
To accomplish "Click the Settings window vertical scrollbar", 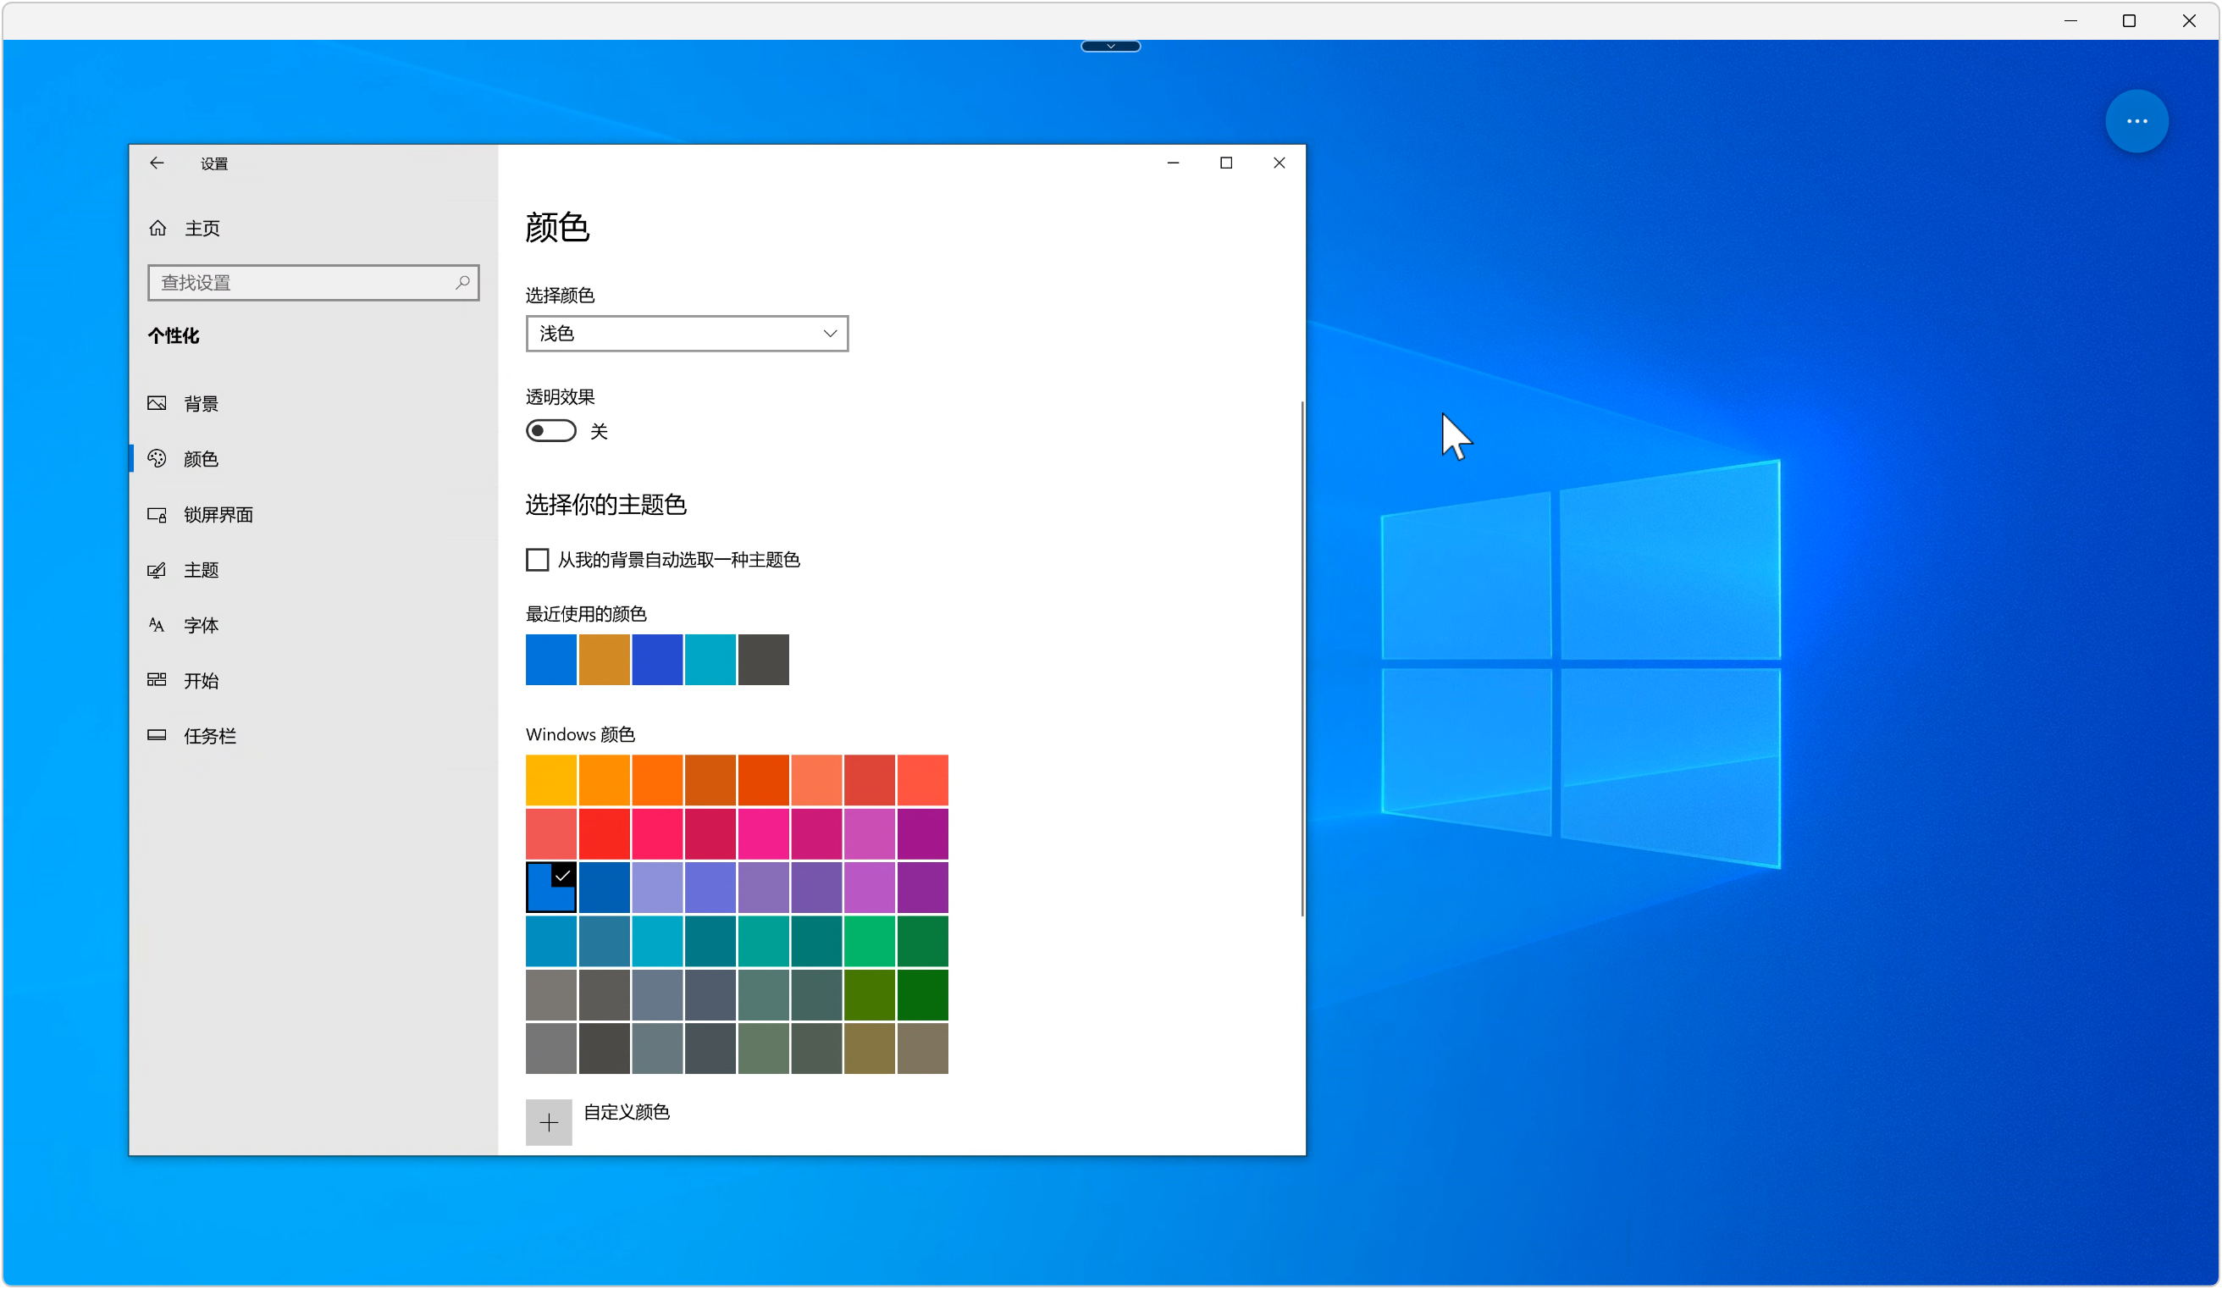I will (1302, 659).
